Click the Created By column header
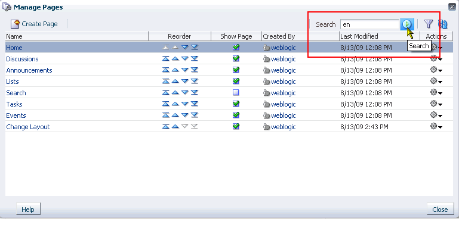Image resolution: width=459 pixels, height=225 pixels. tap(300, 36)
